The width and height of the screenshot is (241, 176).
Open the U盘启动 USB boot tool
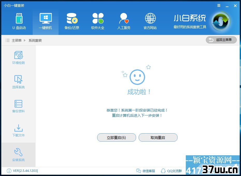(19, 21)
